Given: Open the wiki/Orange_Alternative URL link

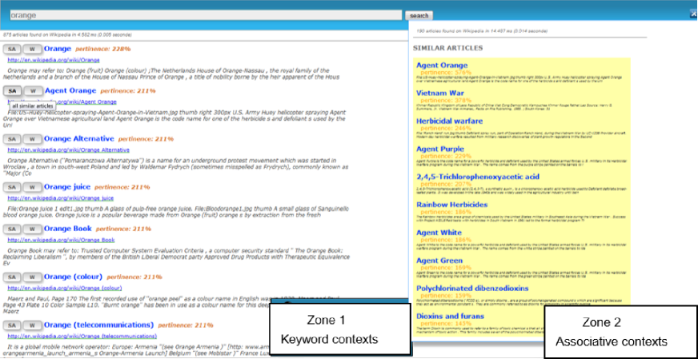Looking at the screenshot, I should [69, 150].
